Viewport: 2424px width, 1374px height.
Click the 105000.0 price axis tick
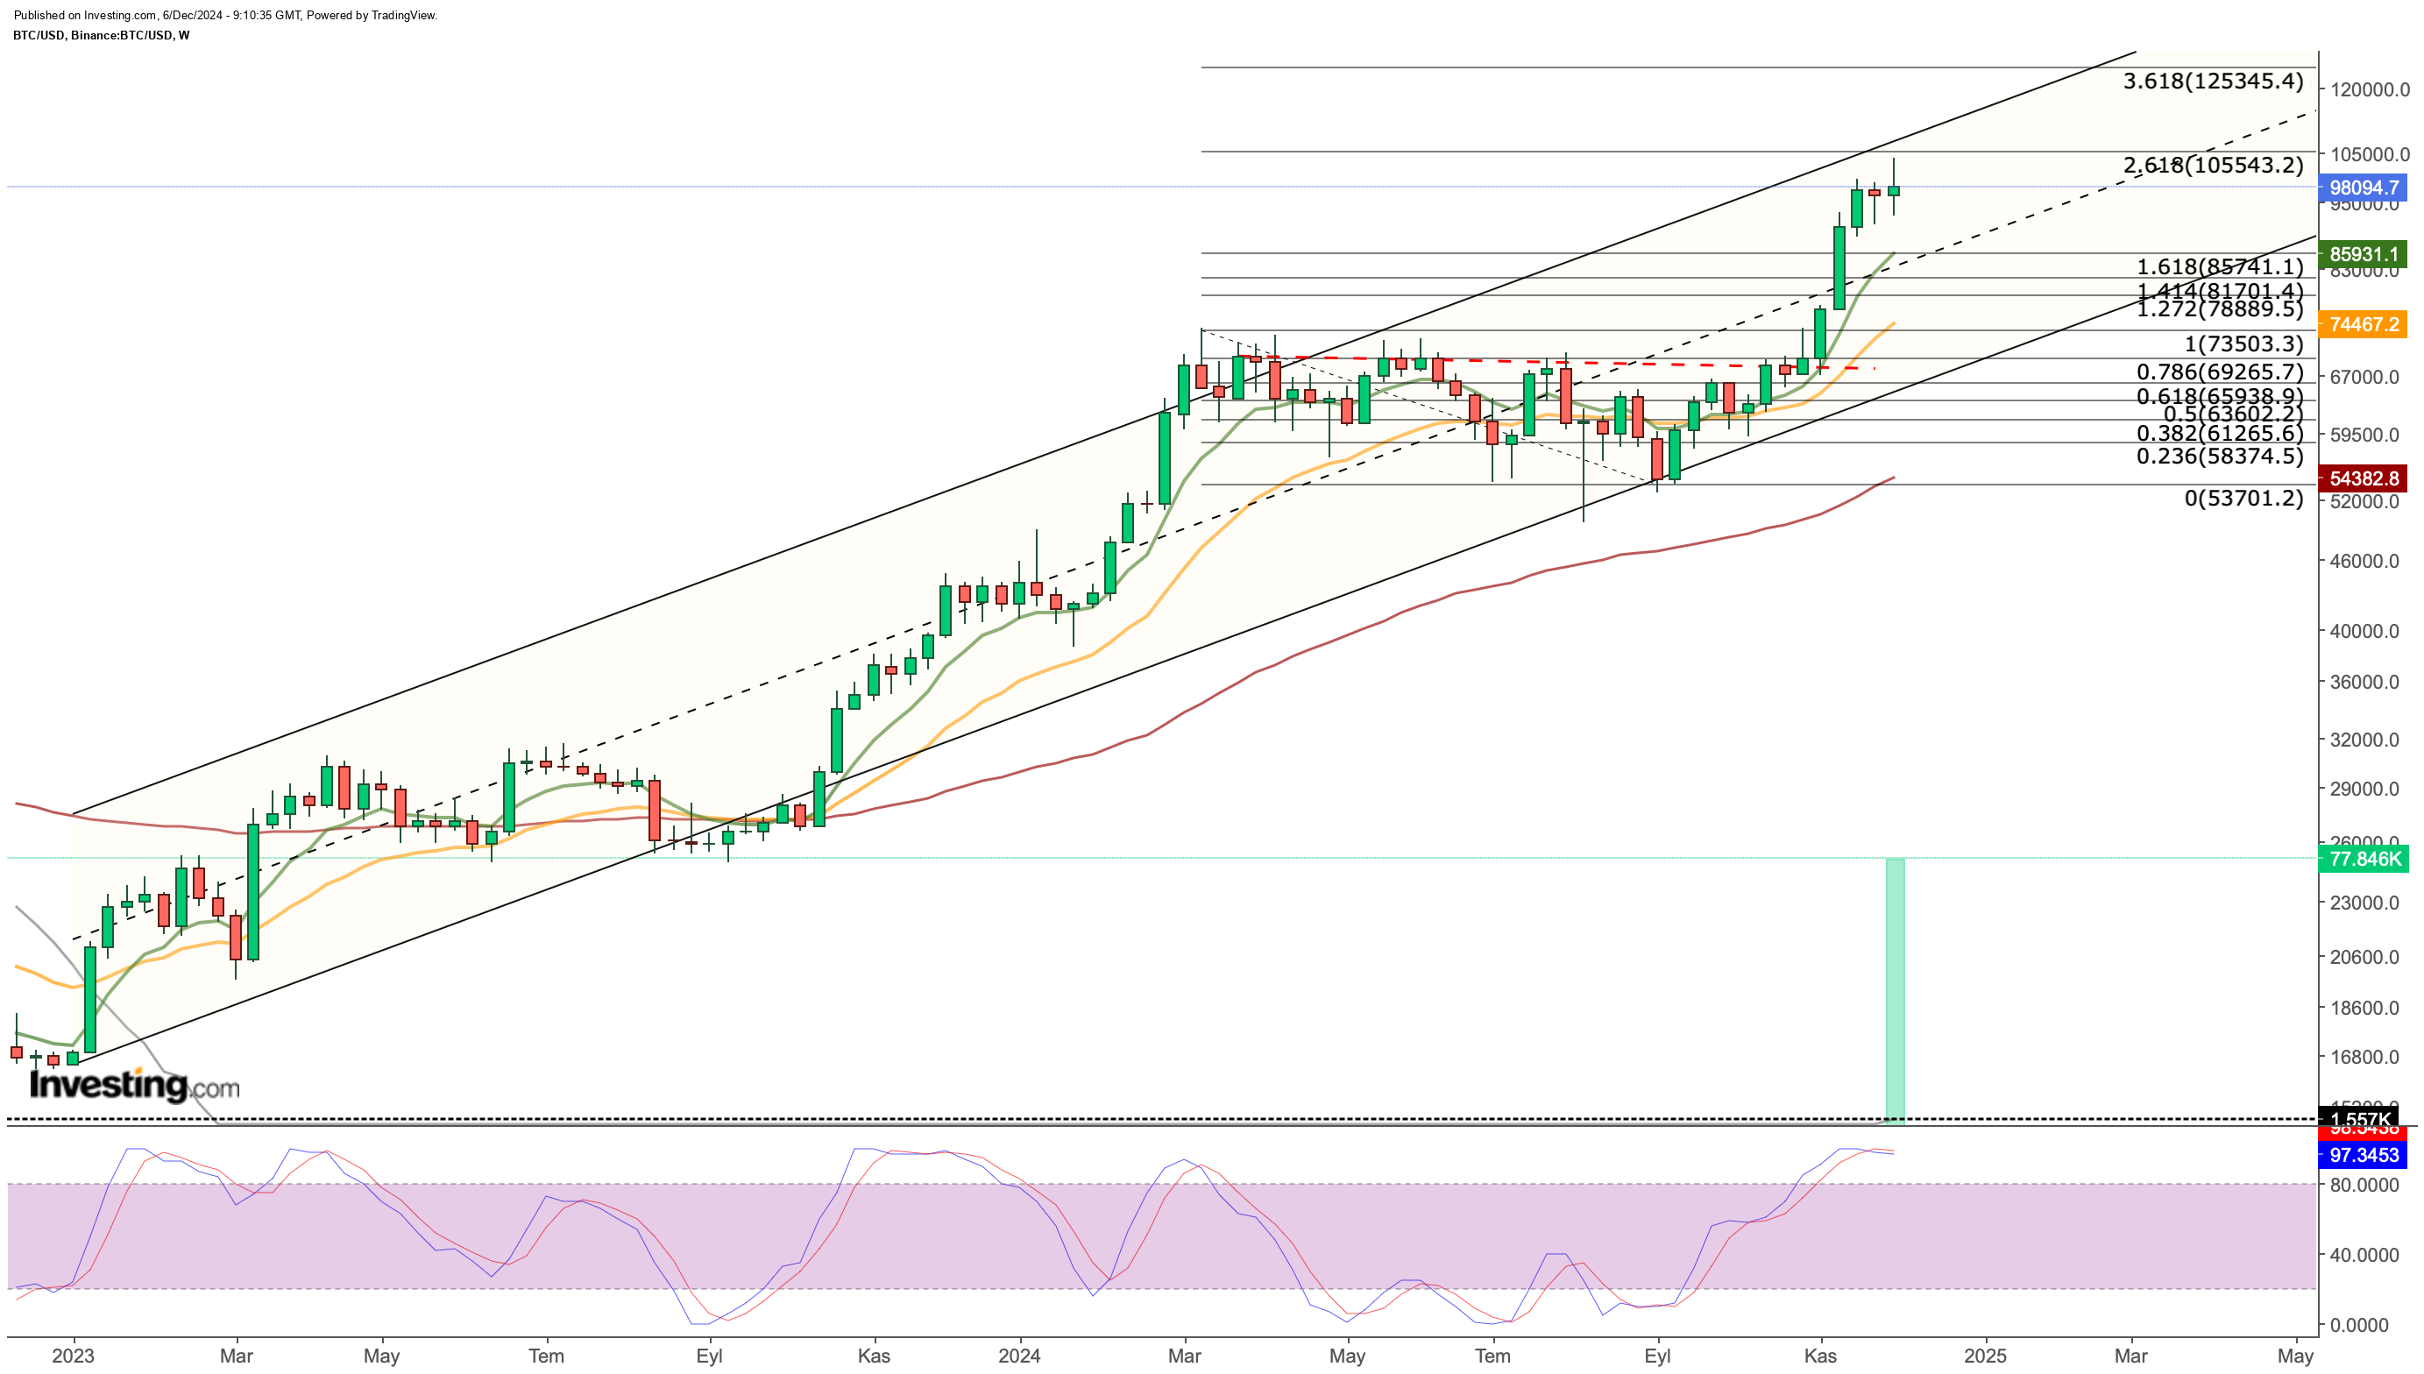pos(2370,155)
